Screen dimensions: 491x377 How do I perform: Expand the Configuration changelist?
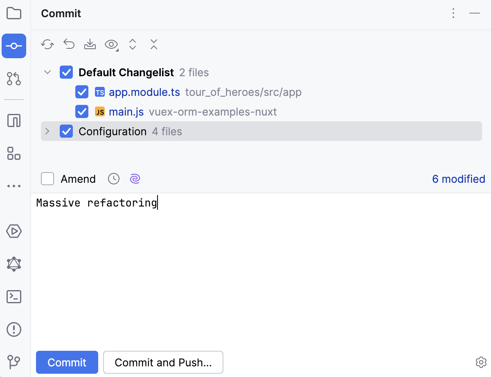pyautogui.click(x=47, y=131)
